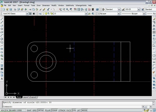Screen dimensions: 156x112
Task: Click the Help question mark icon
Action: [x=97, y=9]
